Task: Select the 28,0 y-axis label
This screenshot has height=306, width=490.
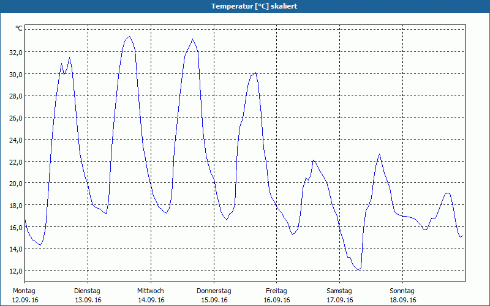Action: click(x=15, y=96)
